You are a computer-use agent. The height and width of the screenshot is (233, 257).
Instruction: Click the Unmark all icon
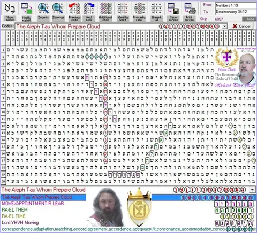tap(156, 9)
